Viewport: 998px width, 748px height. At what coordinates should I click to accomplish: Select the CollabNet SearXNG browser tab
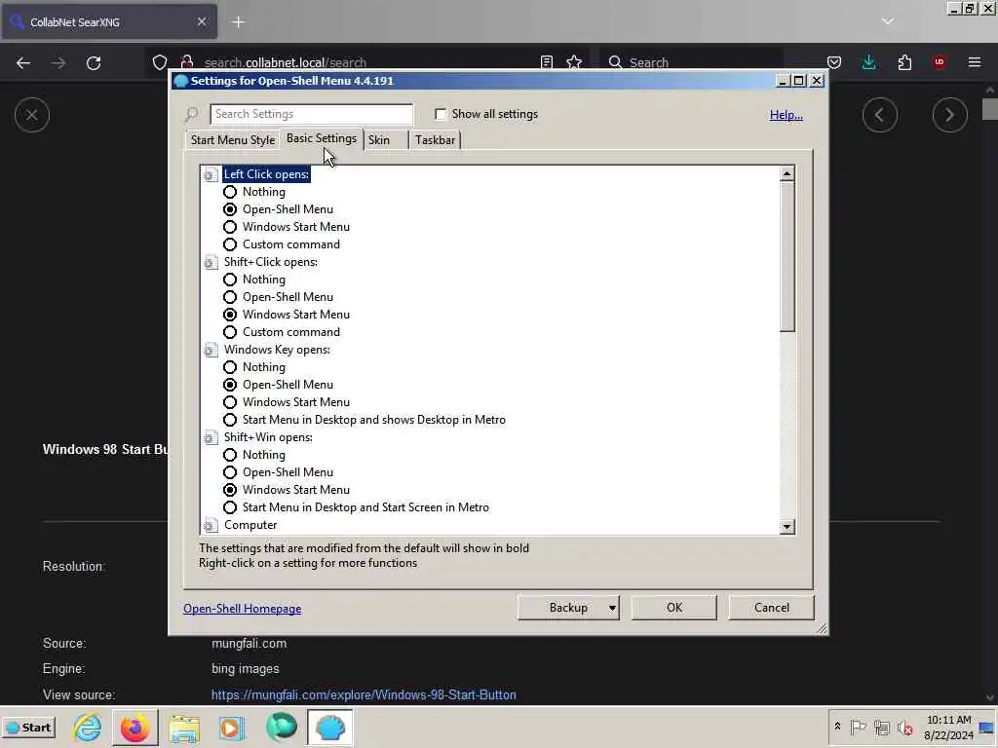(x=109, y=22)
